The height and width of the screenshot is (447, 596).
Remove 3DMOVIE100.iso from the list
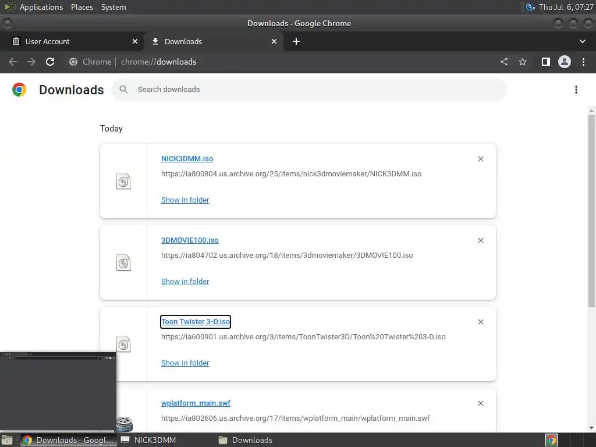[480, 240]
